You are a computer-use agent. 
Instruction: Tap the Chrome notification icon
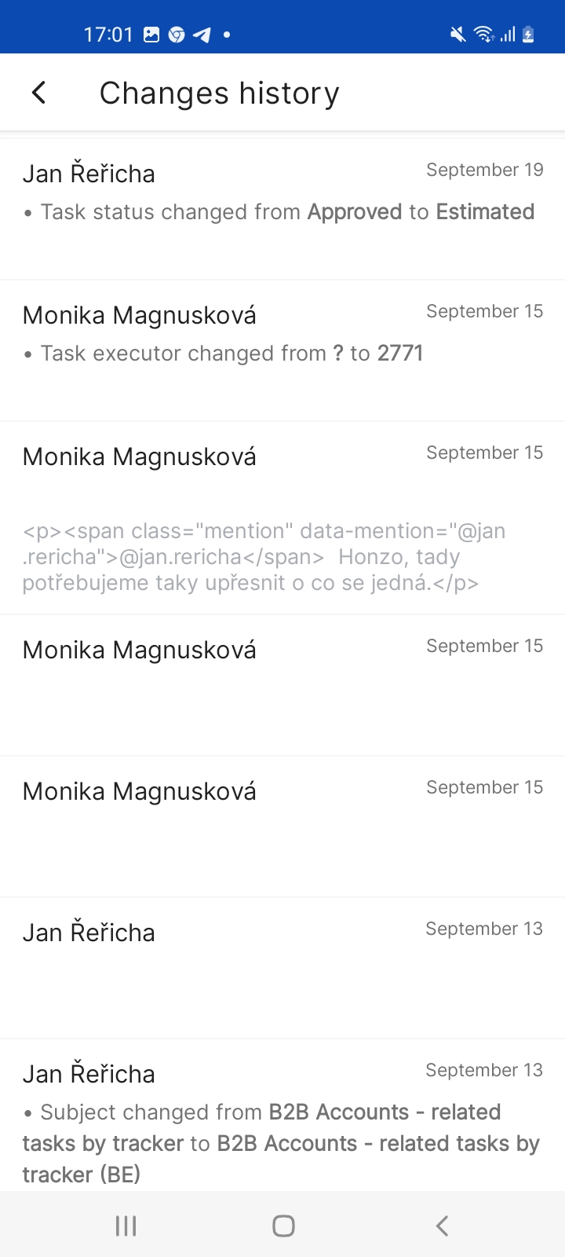177,35
